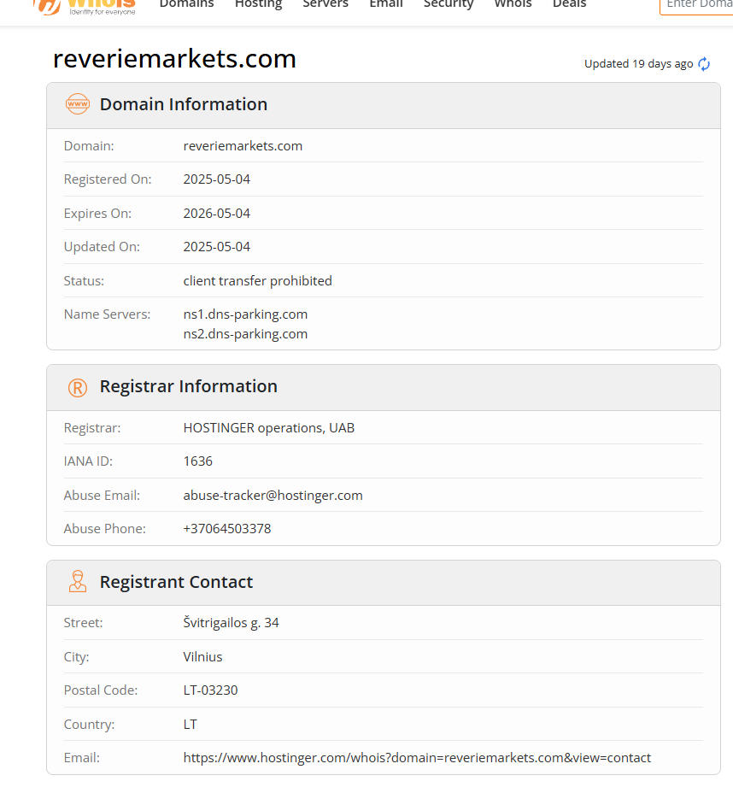Click the Whois logo in the header
Screen dimensions: 733x793
tap(85, 5)
